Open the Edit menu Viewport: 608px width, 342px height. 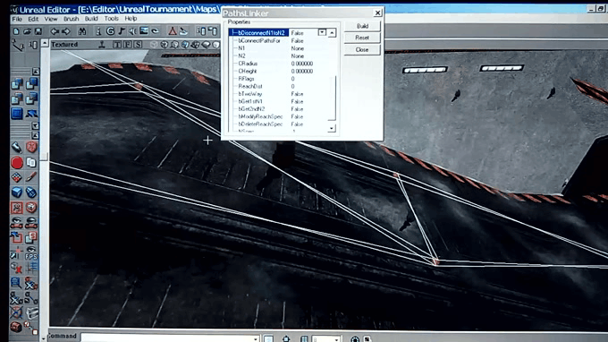click(33, 19)
